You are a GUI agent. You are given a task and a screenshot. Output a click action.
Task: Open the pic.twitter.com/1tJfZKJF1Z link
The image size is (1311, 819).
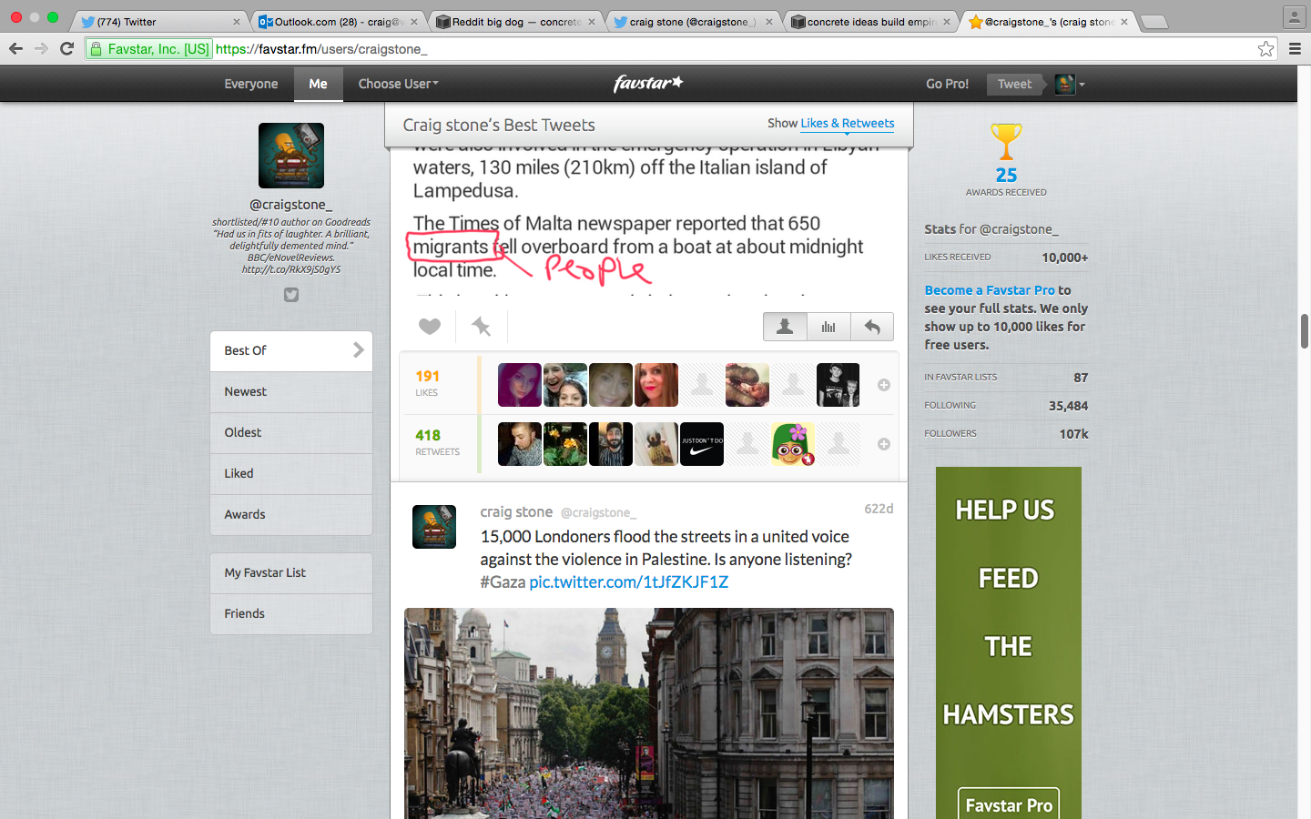(x=628, y=581)
